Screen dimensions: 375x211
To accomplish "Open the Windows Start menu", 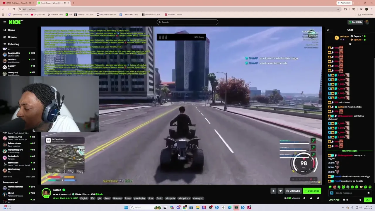I will (x=126, y=207).
